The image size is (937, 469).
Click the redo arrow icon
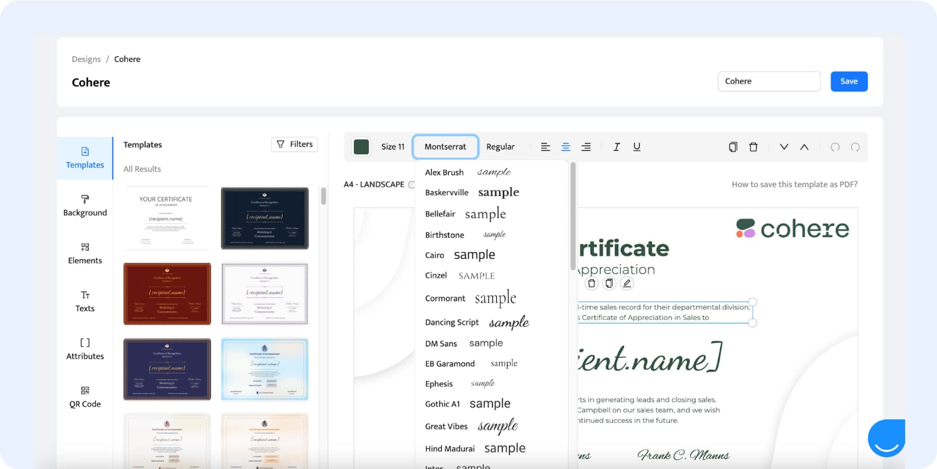(855, 147)
